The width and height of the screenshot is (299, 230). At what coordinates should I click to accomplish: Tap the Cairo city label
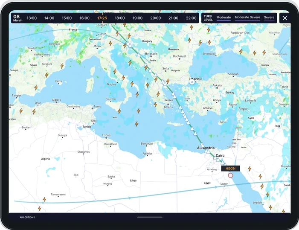point(220,156)
